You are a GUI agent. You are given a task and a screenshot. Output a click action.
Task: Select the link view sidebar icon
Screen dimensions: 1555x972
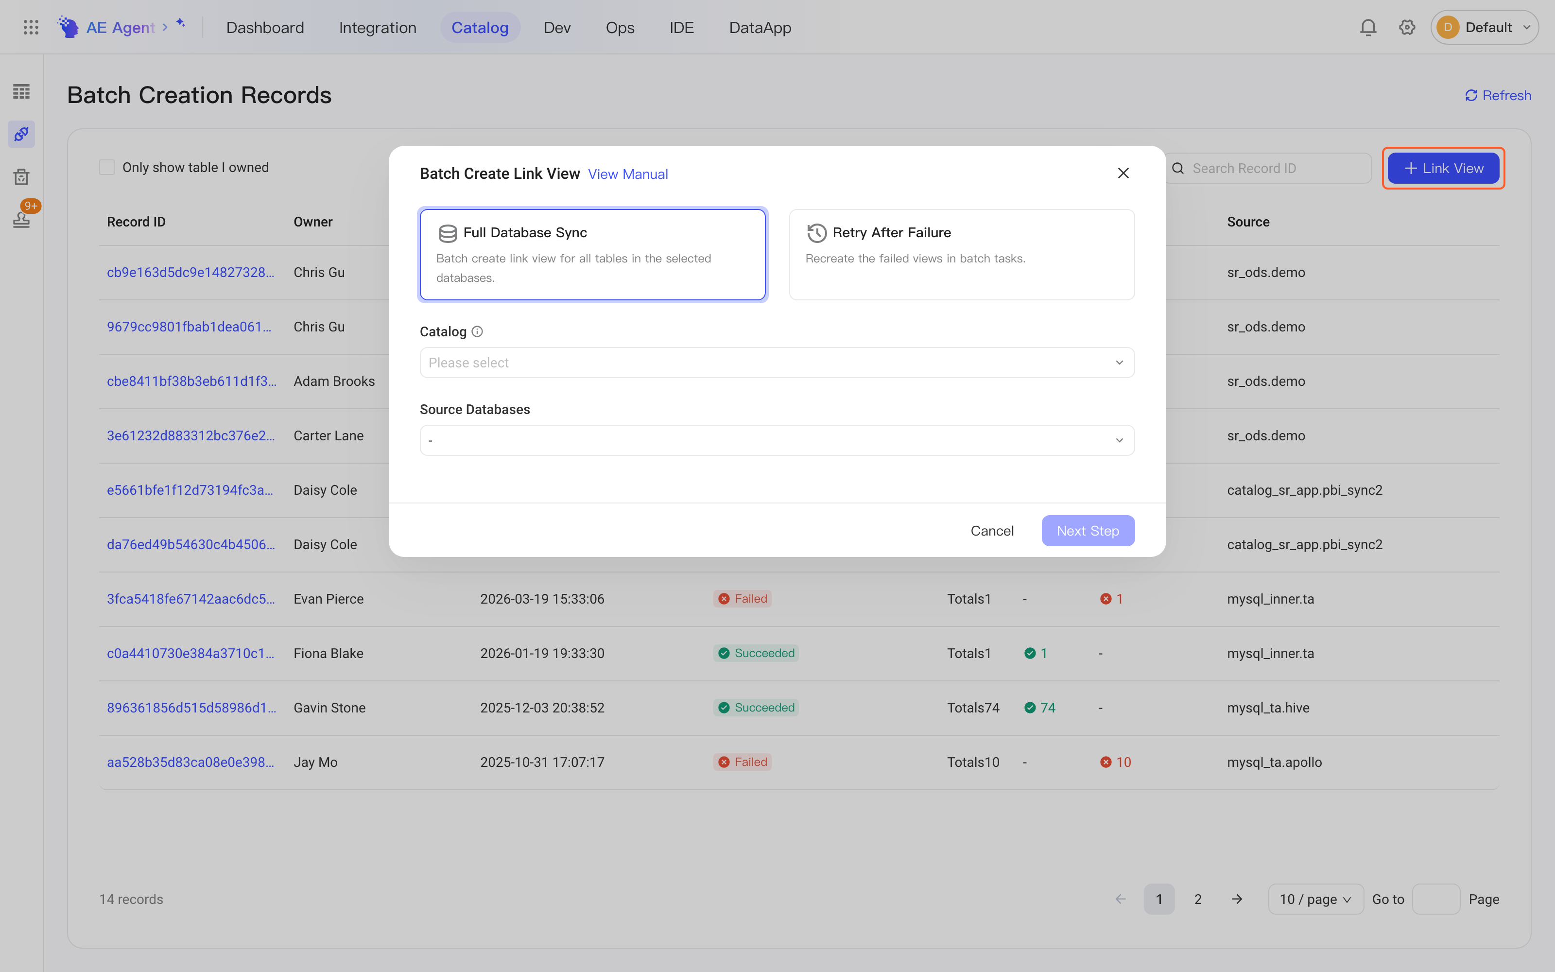21,134
